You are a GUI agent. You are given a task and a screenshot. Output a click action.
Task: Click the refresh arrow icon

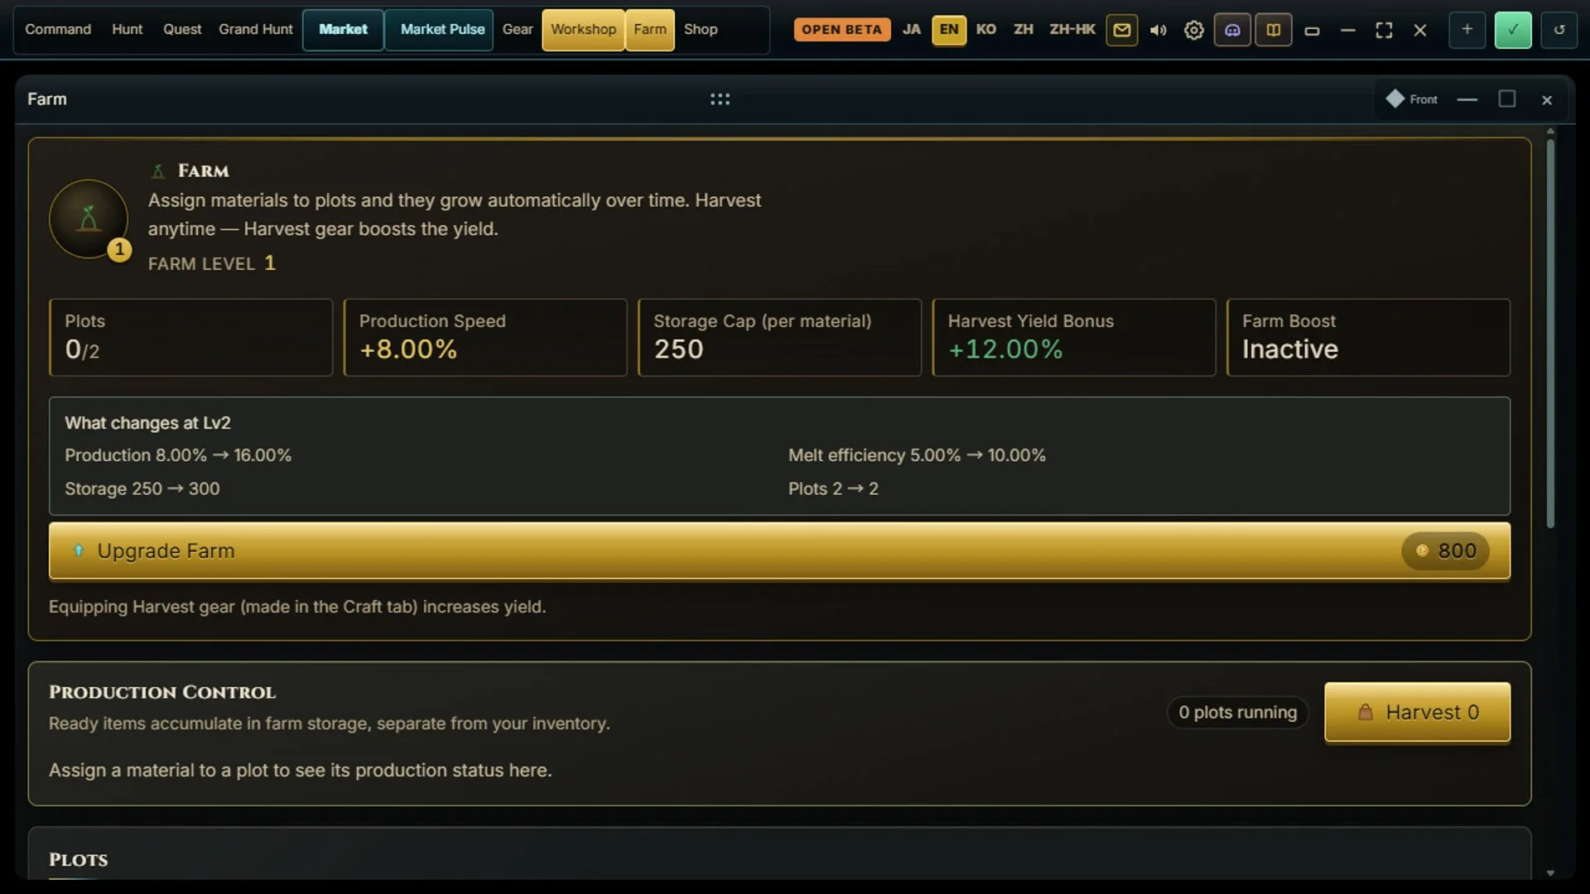[x=1559, y=30]
